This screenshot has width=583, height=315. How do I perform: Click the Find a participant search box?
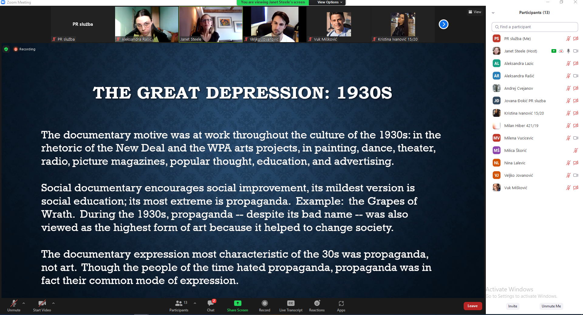coord(534,27)
